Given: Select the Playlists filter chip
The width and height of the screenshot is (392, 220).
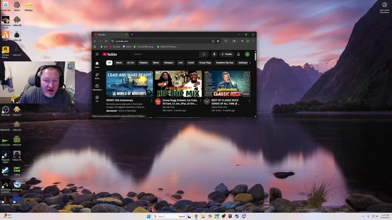Looking at the screenshot, I should 143,63.
